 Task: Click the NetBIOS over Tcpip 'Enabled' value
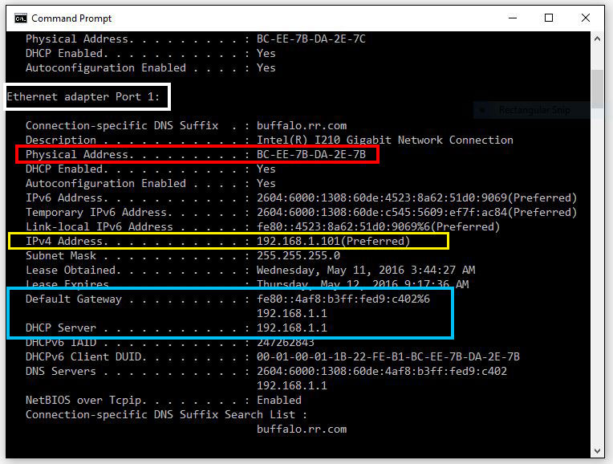pyautogui.click(x=278, y=400)
